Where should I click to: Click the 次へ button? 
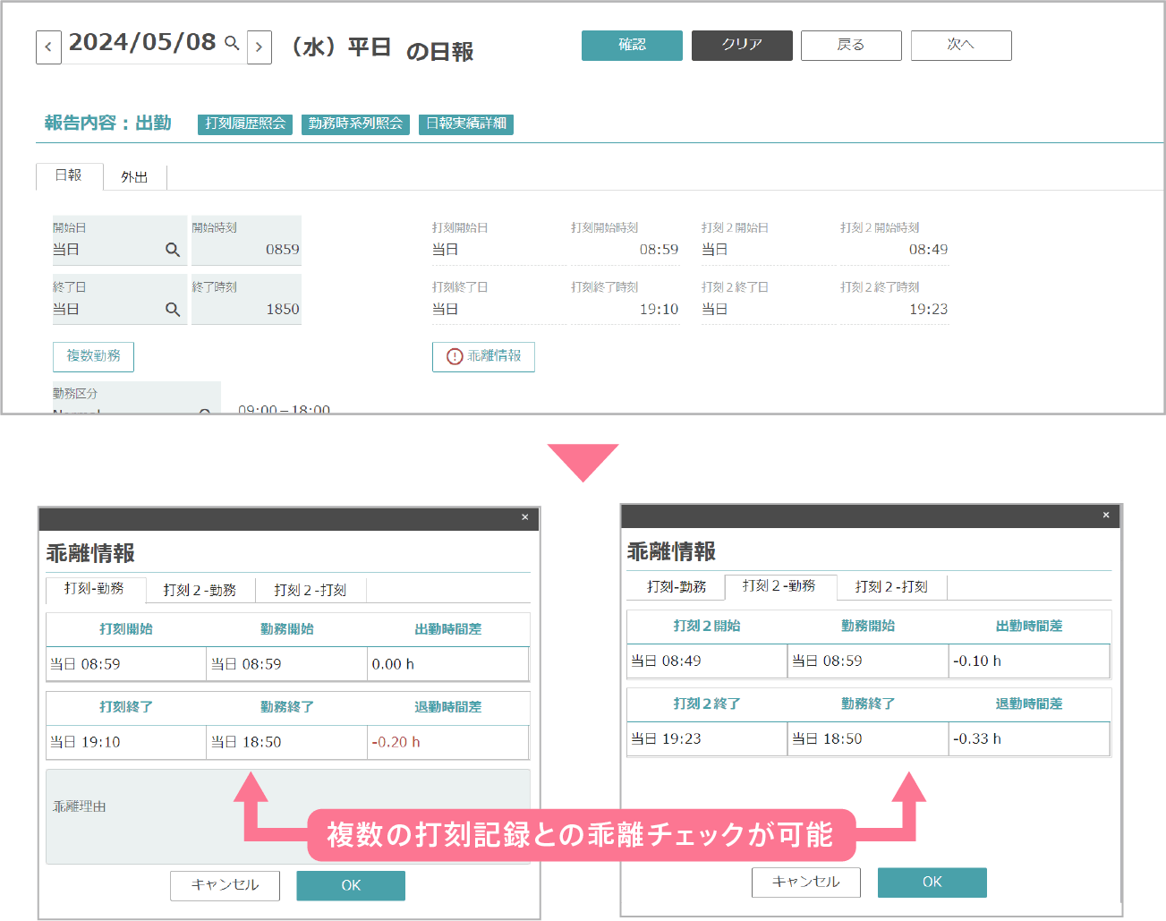(x=961, y=46)
